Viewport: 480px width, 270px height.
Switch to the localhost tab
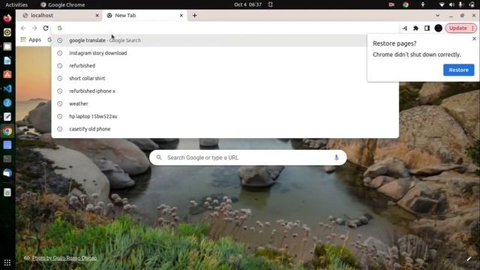coord(58,15)
